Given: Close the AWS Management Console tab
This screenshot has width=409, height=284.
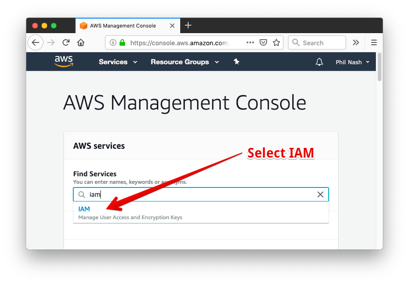Looking at the screenshot, I should (x=172, y=26).
